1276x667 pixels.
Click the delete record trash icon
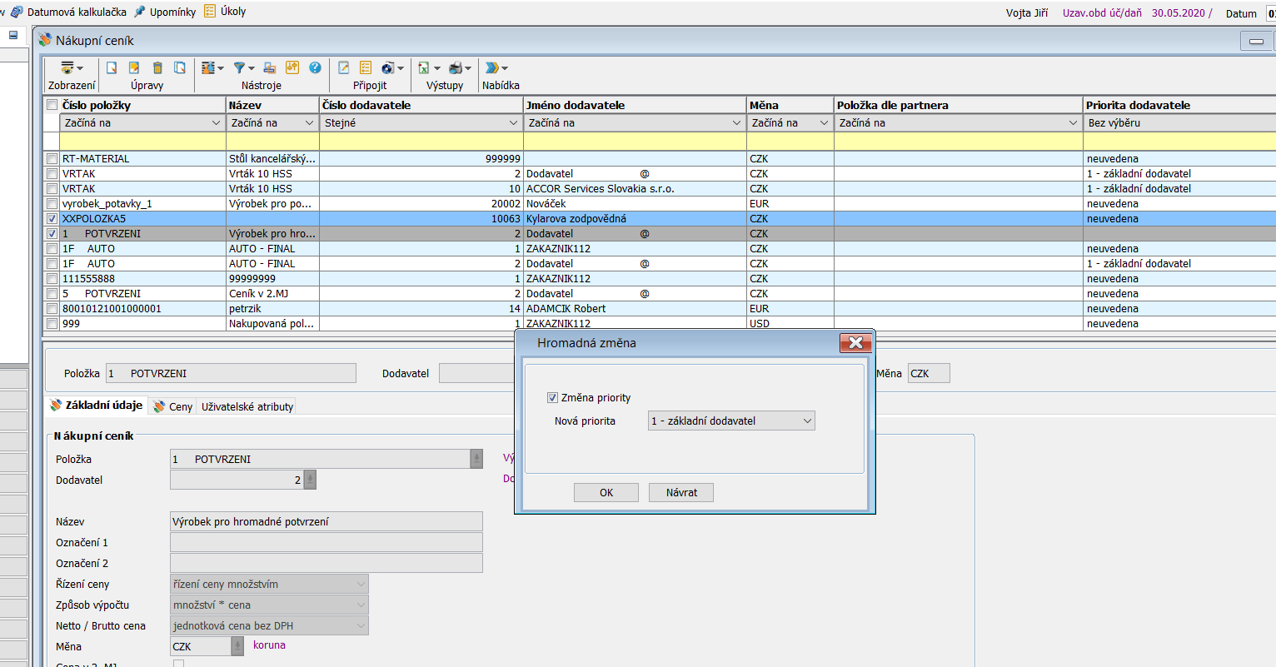(x=157, y=67)
